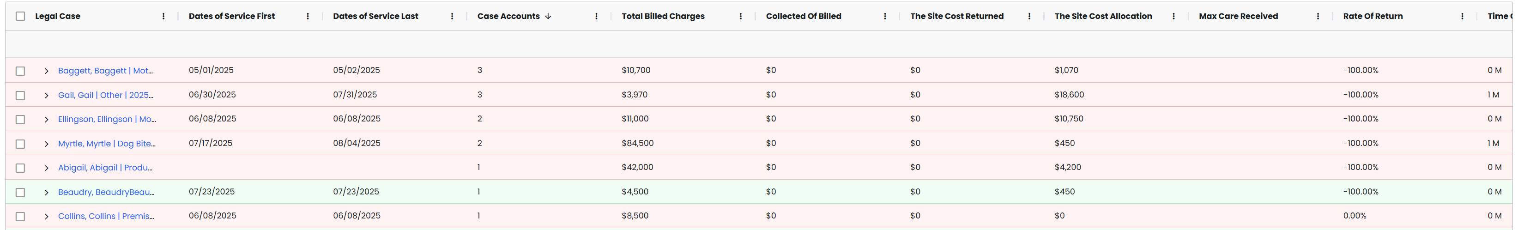Viewport: 1518px width, 230px height.
Task: Open Collected Of Billed column menu
Action: (885, 17)
